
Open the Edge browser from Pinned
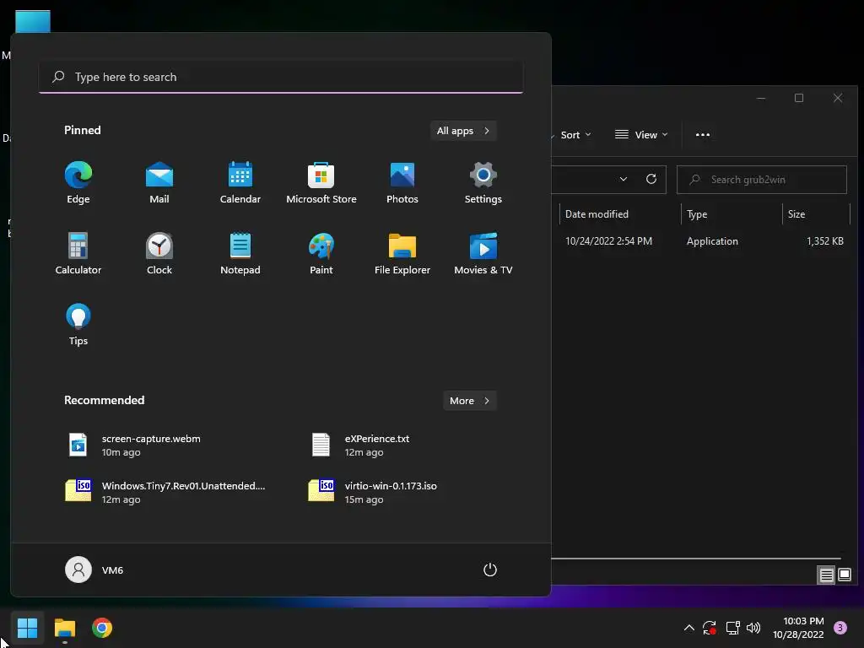click(78, 183)
